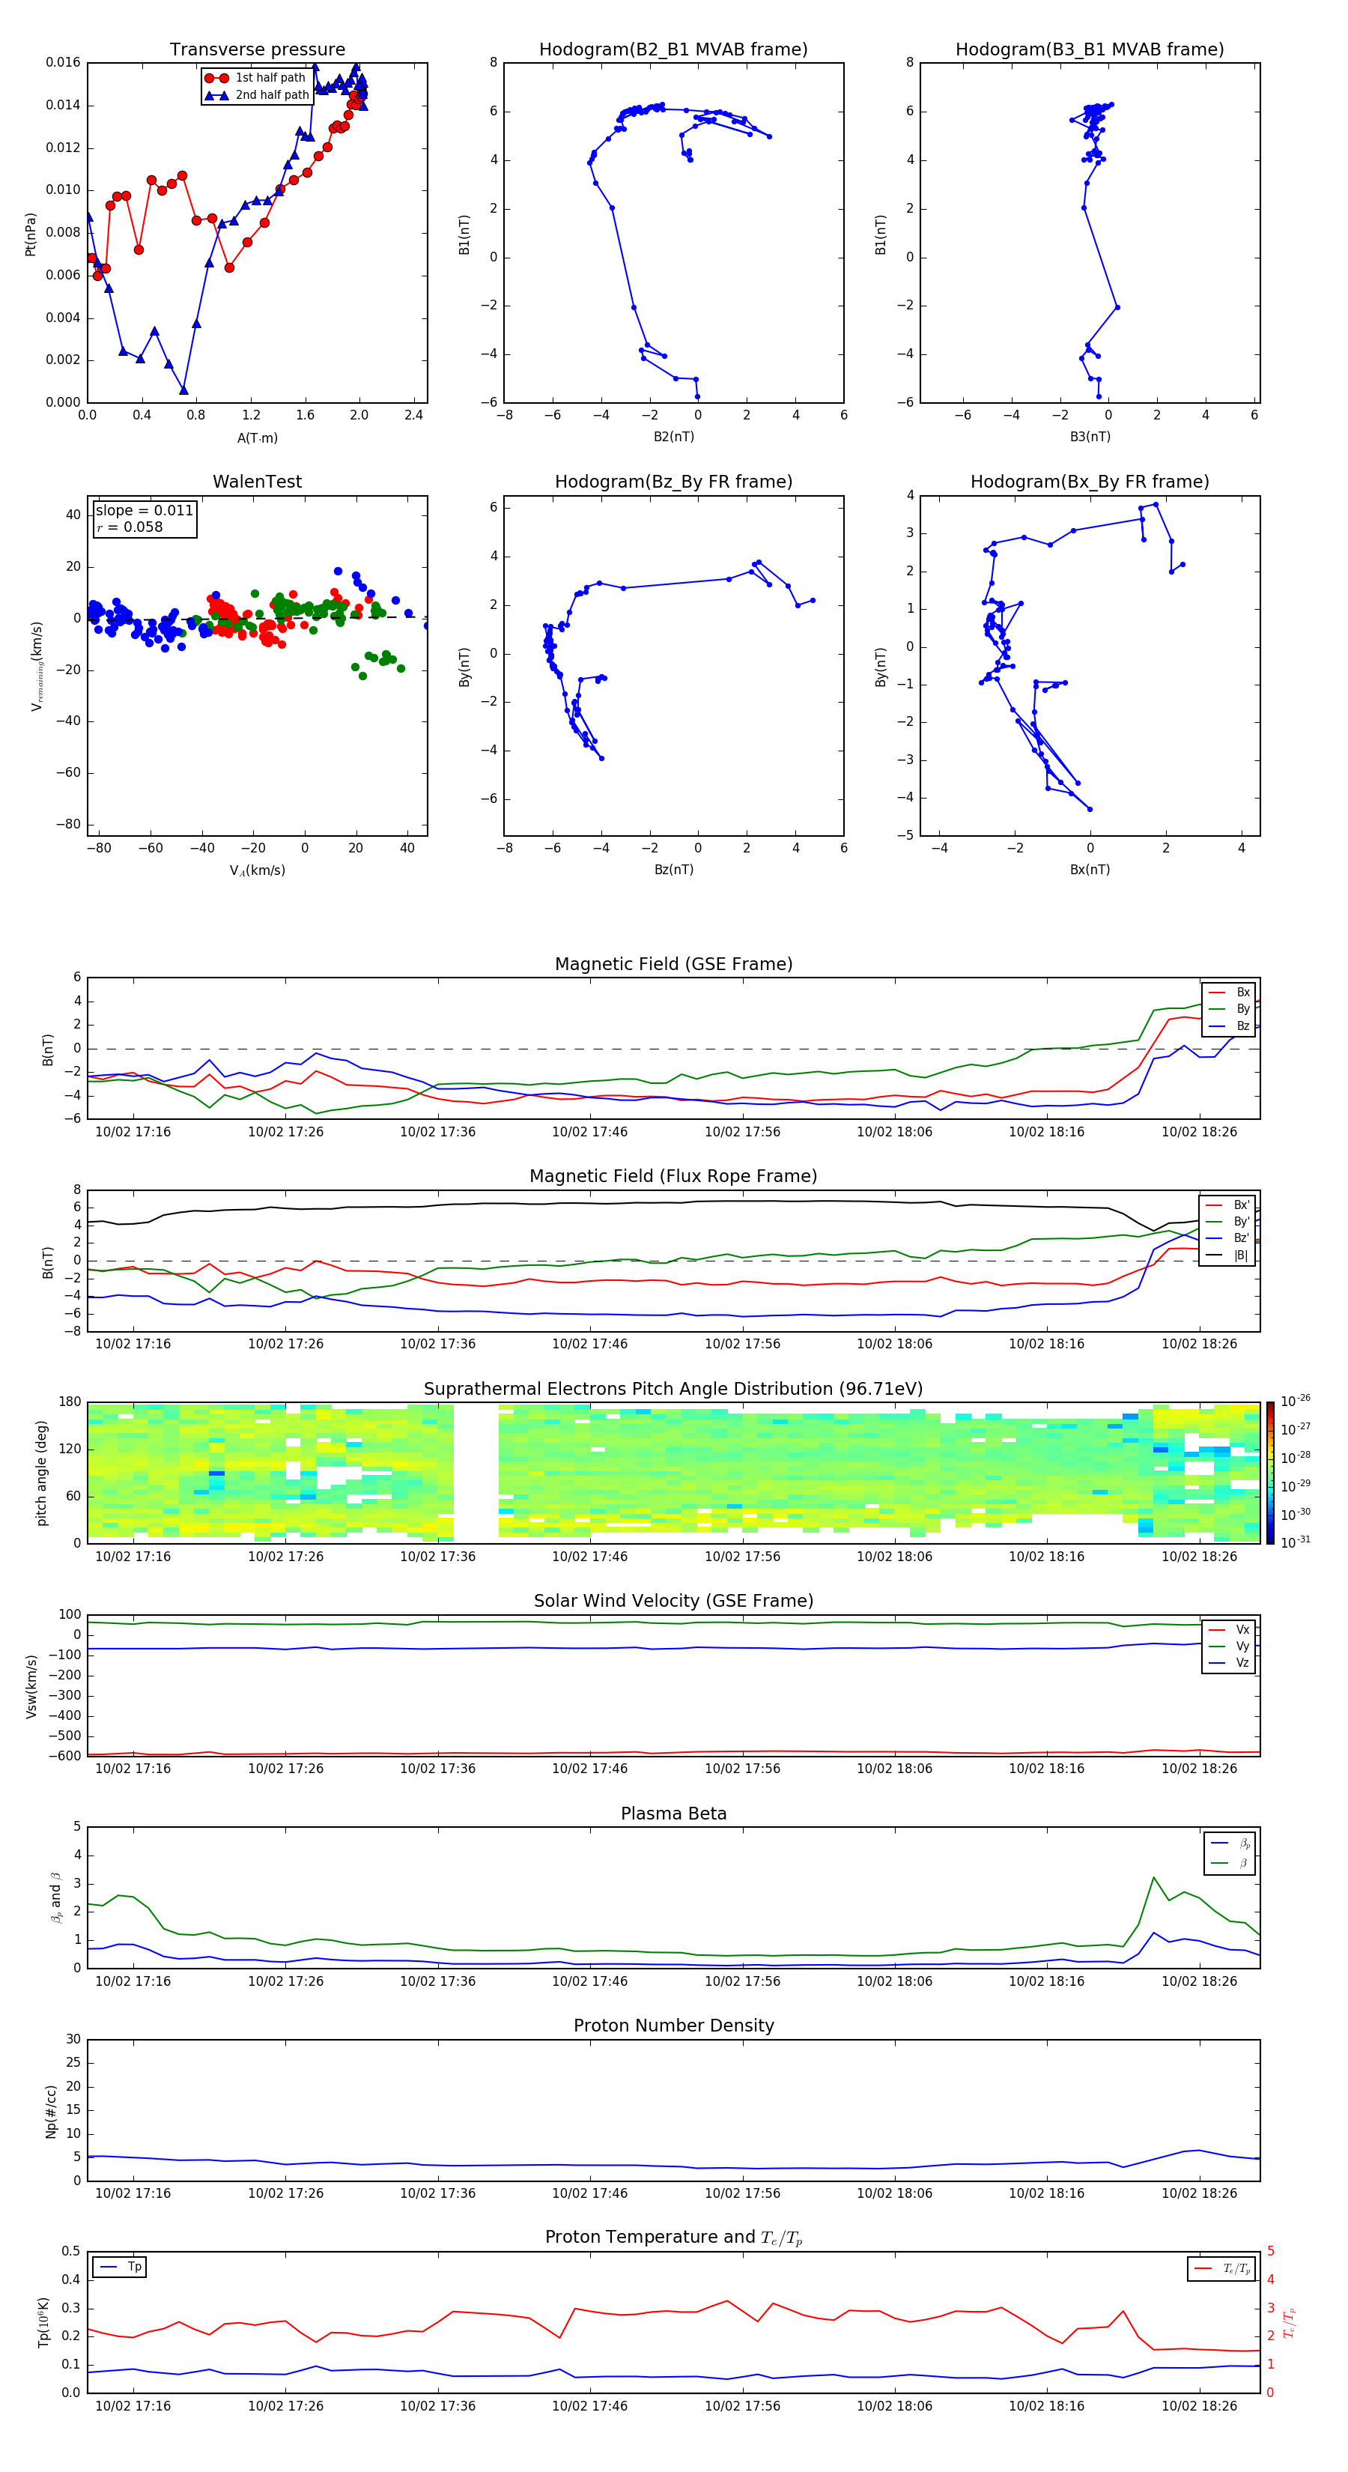
Task: Select the "1st half path" legend entry
Action: pos(256,78)
